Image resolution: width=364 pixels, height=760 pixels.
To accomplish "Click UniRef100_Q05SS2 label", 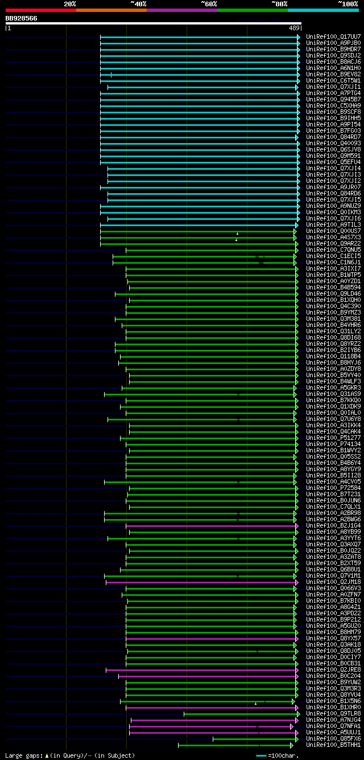I will [333, 456].
